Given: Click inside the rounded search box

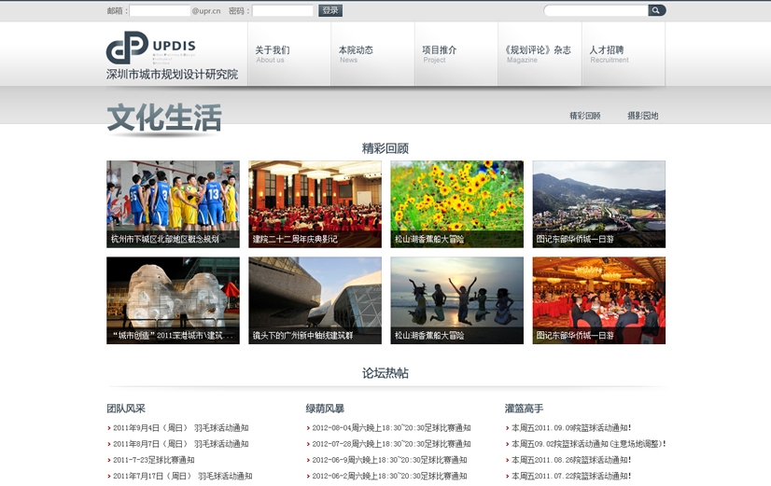Looking at the screenshot, I should [x=596, y=10].
